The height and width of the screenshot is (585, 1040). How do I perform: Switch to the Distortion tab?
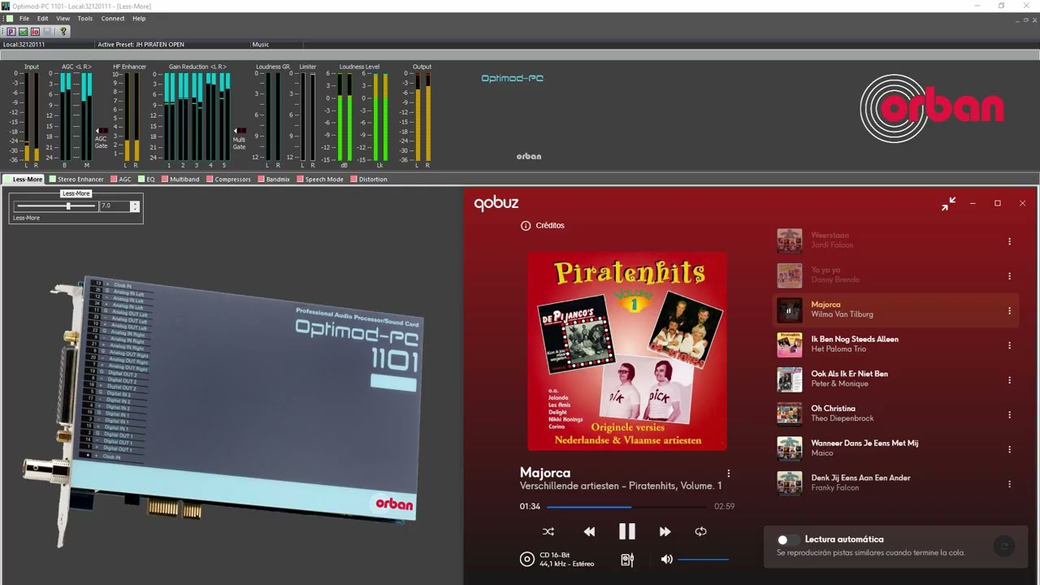click(x=370, y=179)
